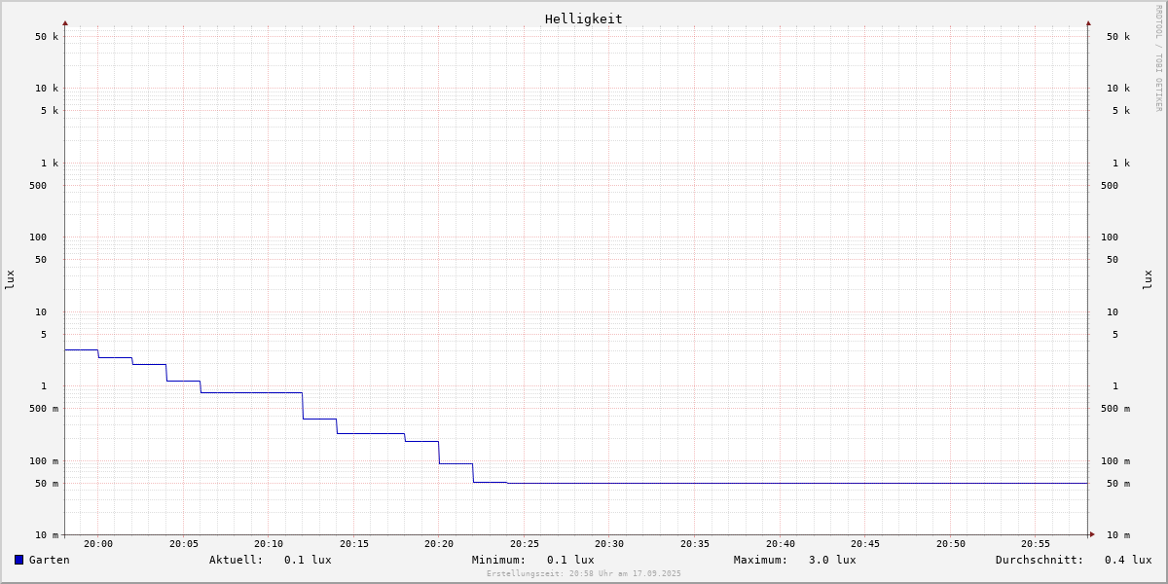The image size is (1168, 584).
Task: Click the 500 label on left axis
Action: coord(38,186)
